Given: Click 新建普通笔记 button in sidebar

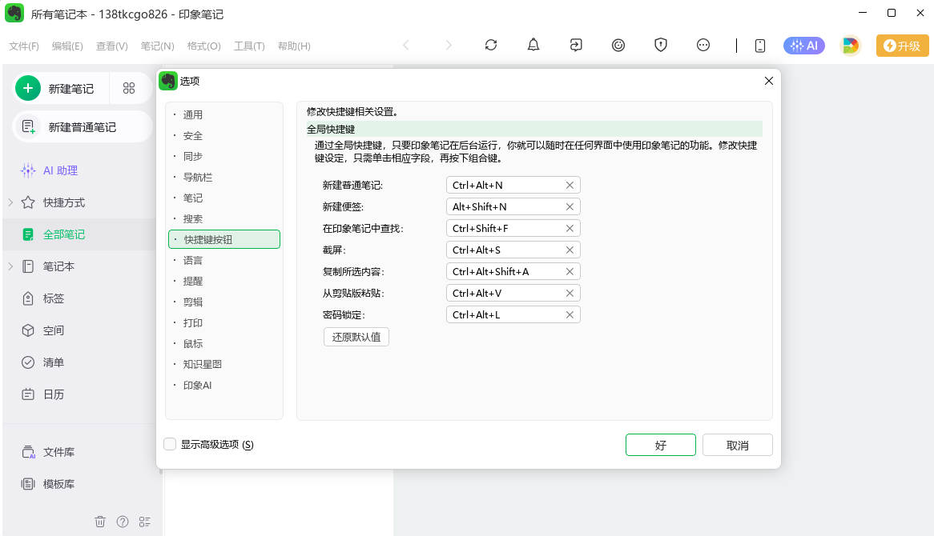Looking at the screenshot, I should [x=83, y=126].
